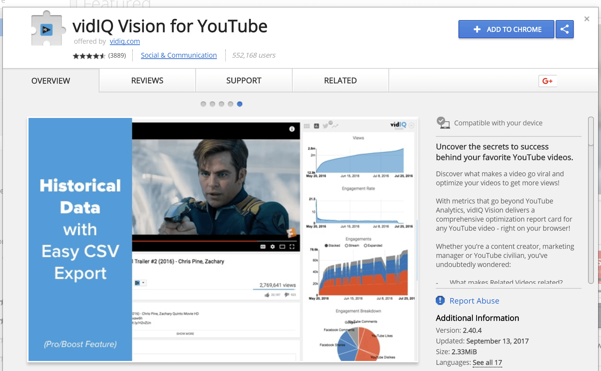Viewport: 601px width, 371px height.
Task: Add vidIQ Vision to Chrome
Action: click(506, 29)
